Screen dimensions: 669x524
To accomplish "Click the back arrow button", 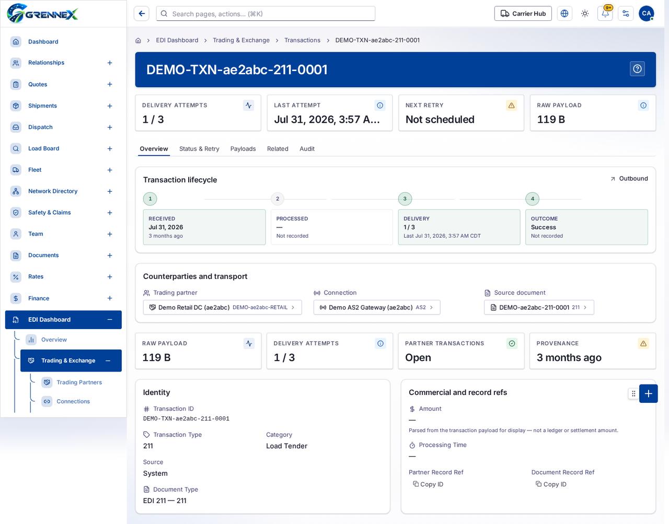I will coord(142,14).
